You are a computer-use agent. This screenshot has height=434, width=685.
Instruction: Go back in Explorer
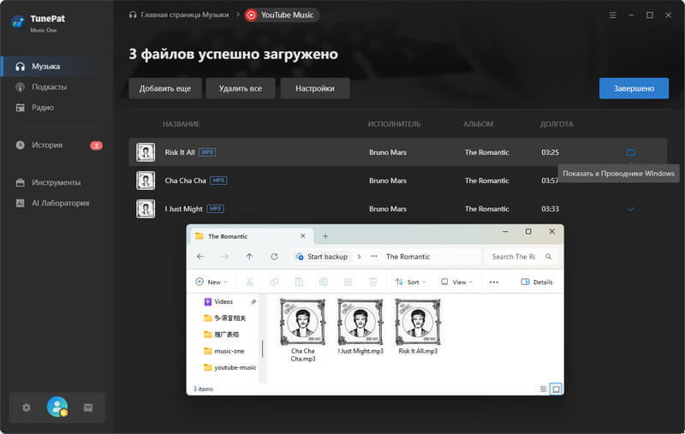(200, 256)
